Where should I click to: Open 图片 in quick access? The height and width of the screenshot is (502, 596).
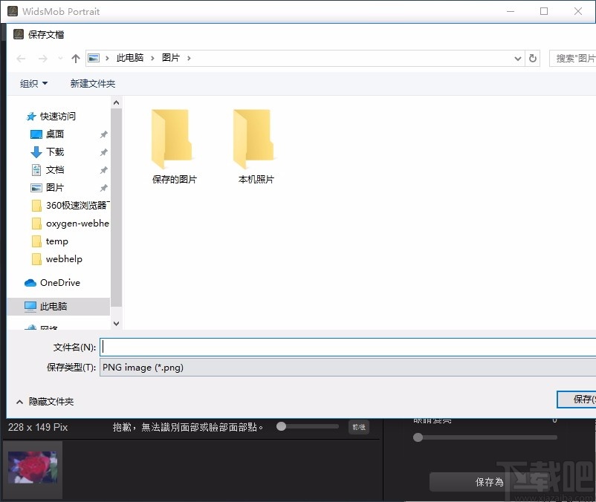[x=55, y=188]
